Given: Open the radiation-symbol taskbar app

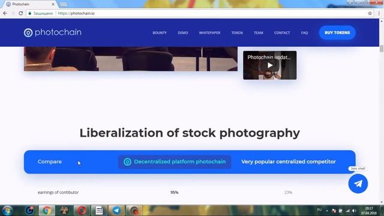Looking at the screenshot, I should pyautogui.click(x=64, y=211).
